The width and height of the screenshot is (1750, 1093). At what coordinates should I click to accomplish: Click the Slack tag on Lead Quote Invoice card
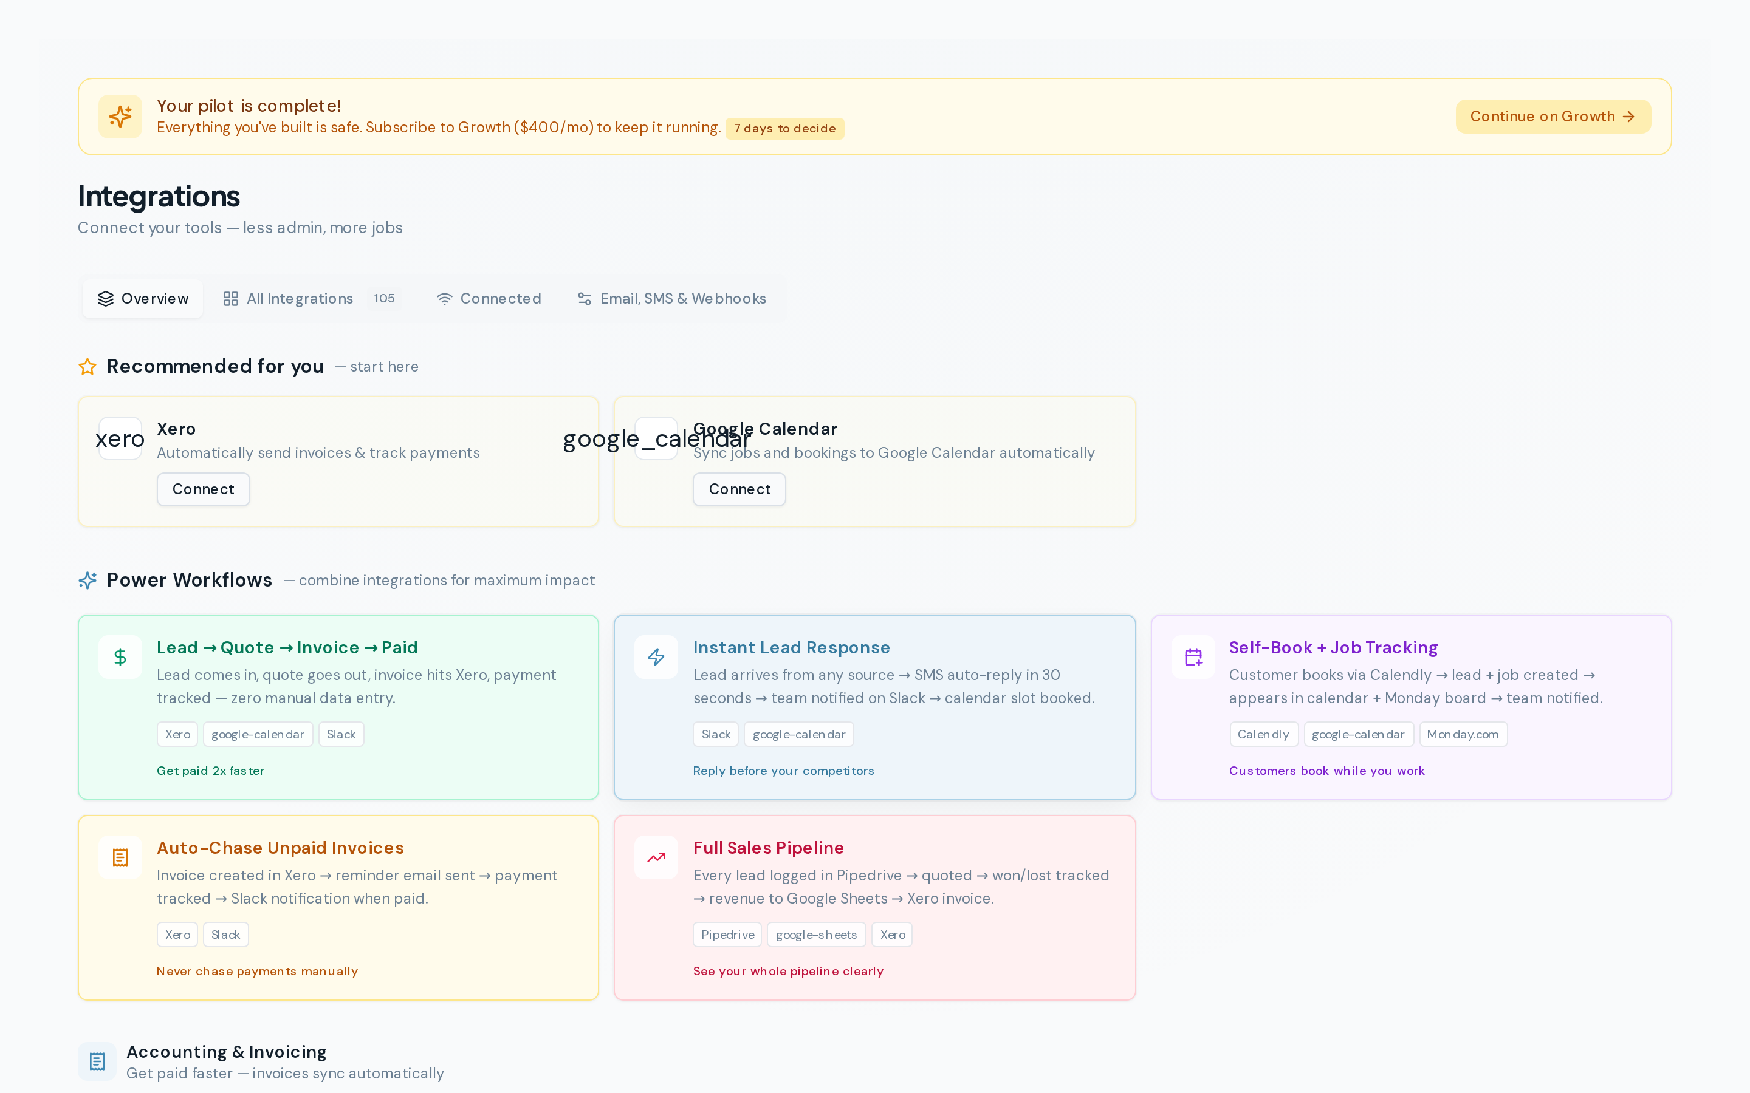(x=341, y=735)
